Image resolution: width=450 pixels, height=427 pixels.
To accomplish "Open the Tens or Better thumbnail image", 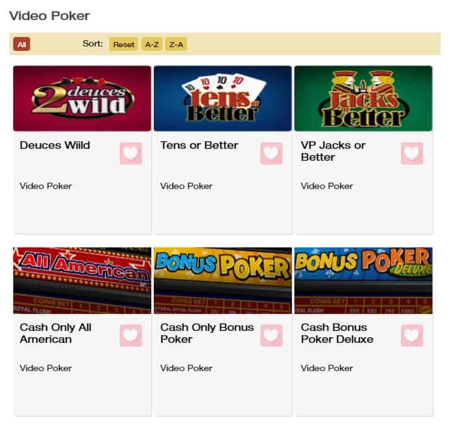I will 223,99.
